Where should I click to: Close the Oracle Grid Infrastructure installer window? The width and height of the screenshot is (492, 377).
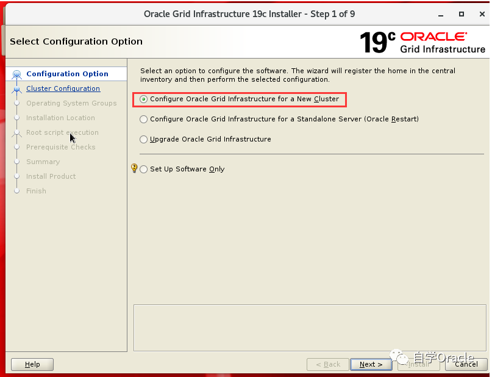(482, 14)
